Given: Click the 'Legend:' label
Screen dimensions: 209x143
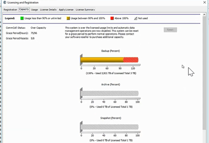Looking at the screenshot, I should pos(10,18).
